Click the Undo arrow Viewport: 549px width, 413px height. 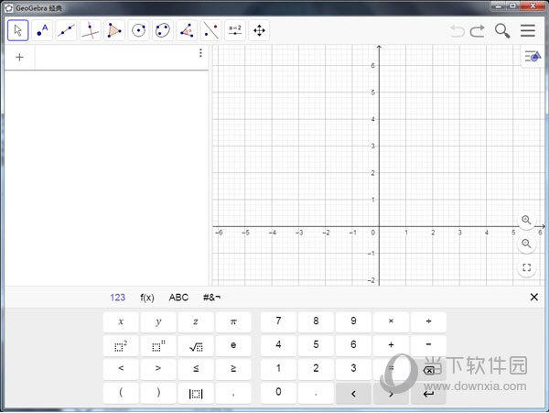pyautogui.click(x=457, y=31)
